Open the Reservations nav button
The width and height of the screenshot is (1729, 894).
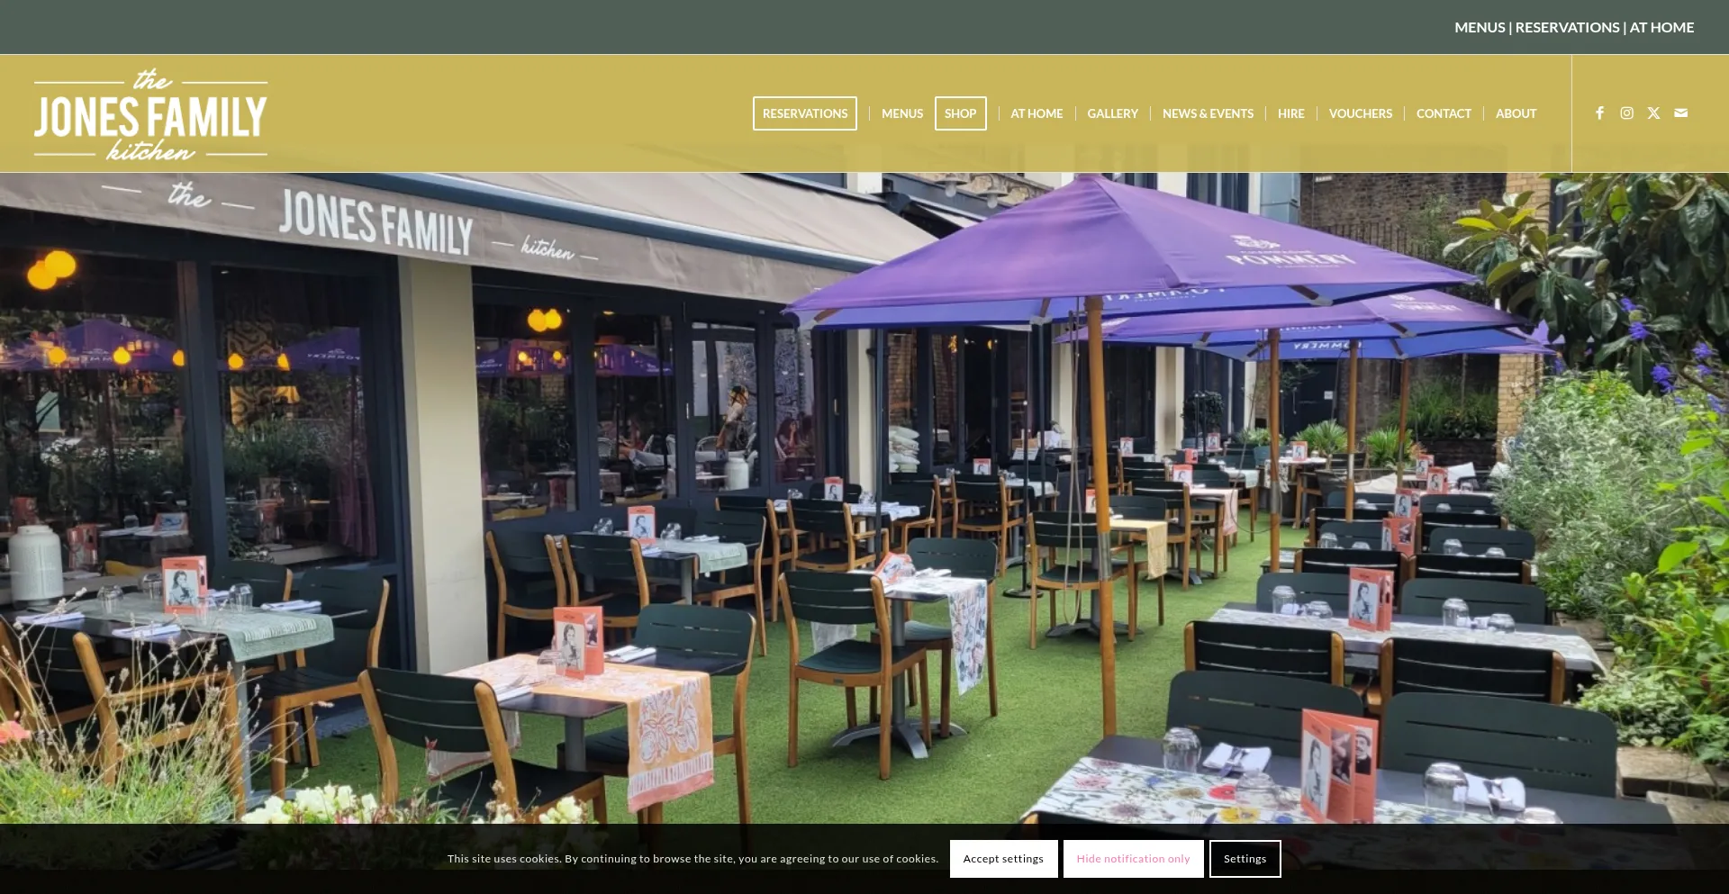point(805,113)
